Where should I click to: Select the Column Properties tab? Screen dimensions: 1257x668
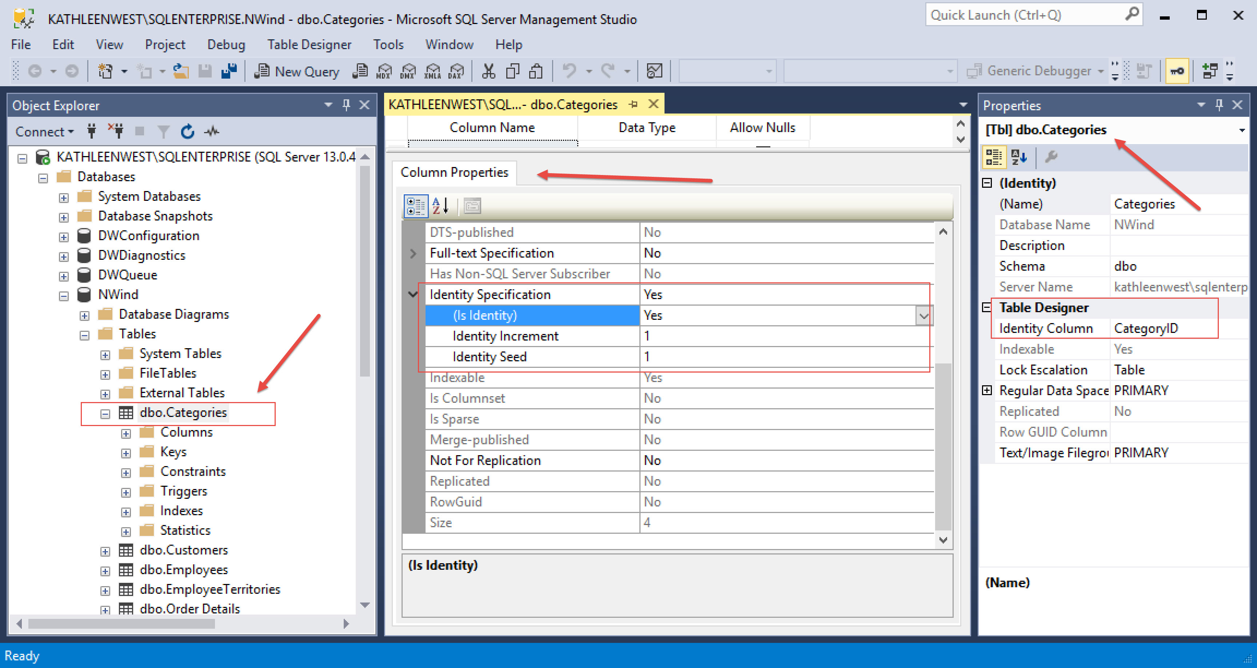(454, 172)
